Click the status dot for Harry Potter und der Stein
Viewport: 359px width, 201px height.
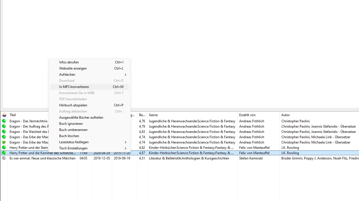point(4,147)
